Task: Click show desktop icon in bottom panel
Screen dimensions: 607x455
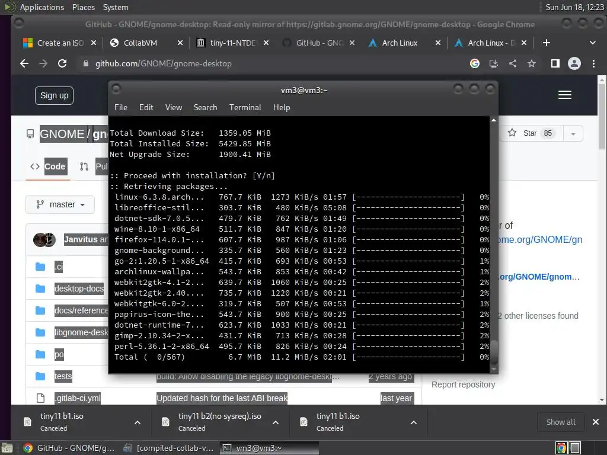Action: click(7, 448)
